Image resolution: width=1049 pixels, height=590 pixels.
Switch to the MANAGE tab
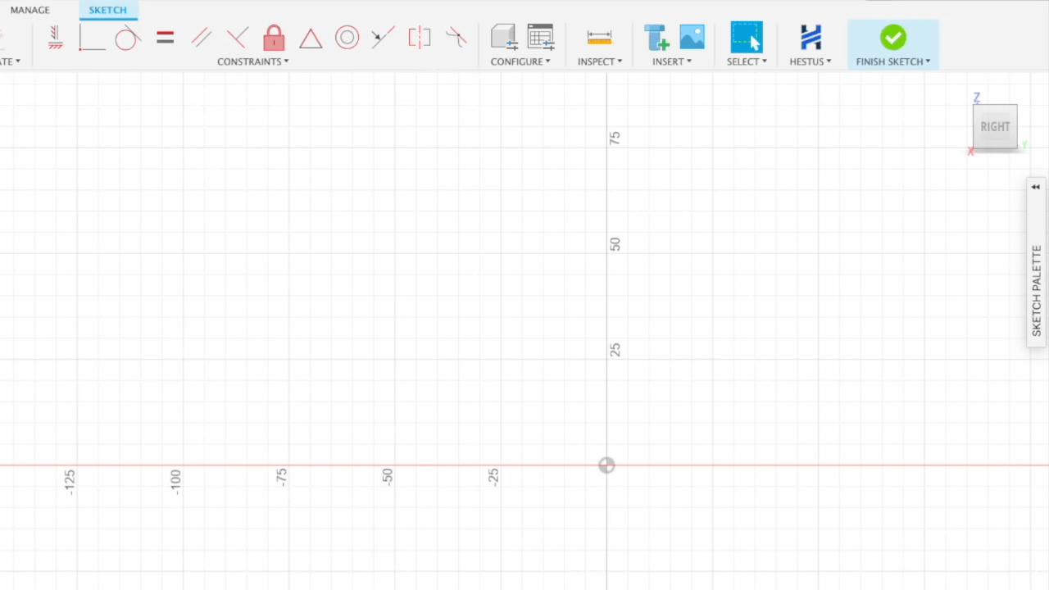(x=30, y=10)
